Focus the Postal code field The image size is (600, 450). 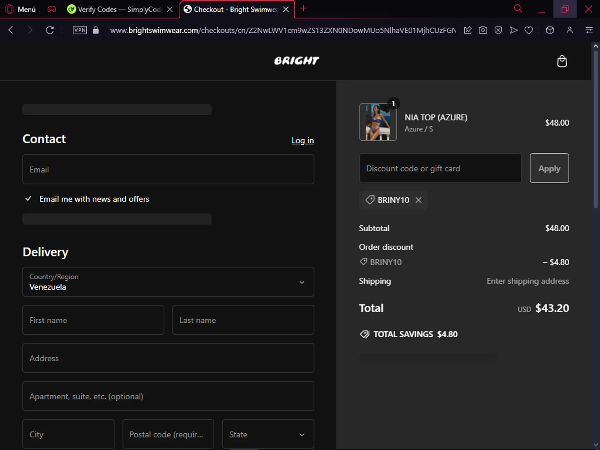click(x=168, y=434)
